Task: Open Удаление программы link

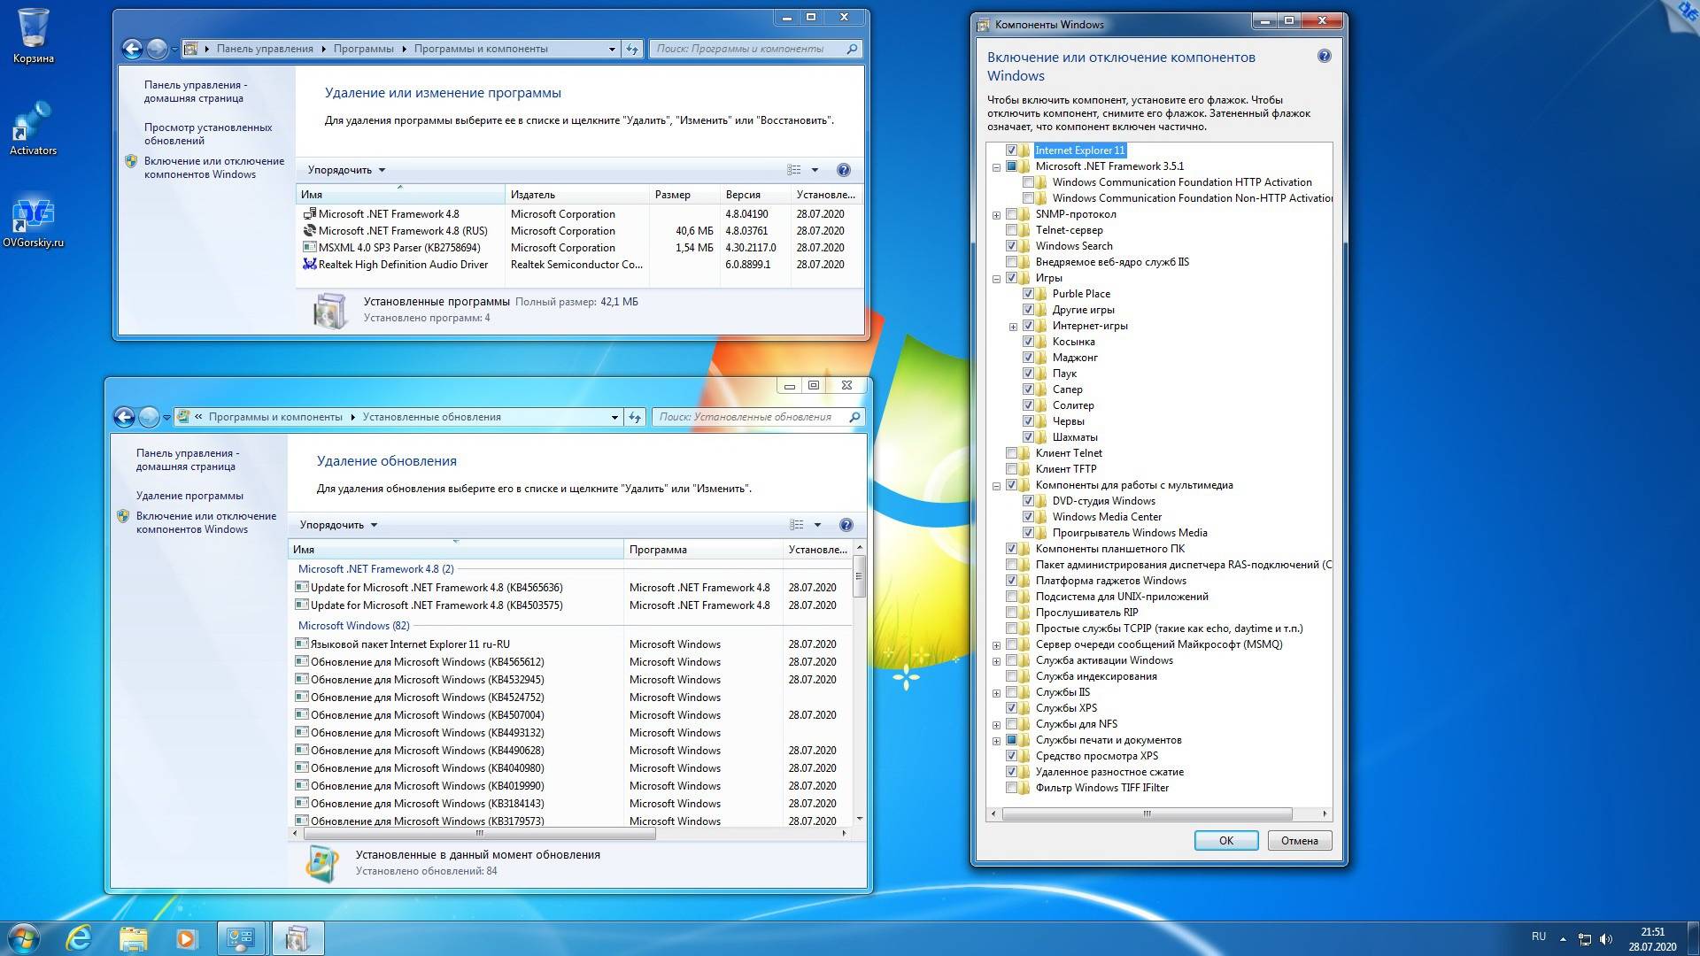Action: (189, 496)
